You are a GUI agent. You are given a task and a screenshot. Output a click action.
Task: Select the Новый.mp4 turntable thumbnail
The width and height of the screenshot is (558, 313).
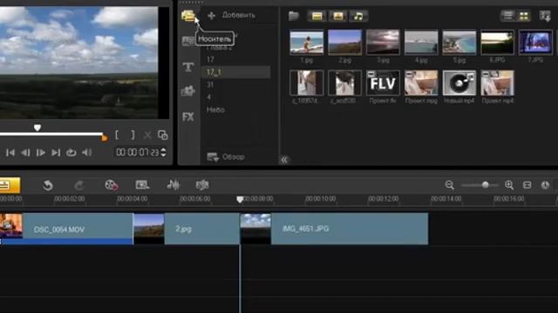coord(459,83)
